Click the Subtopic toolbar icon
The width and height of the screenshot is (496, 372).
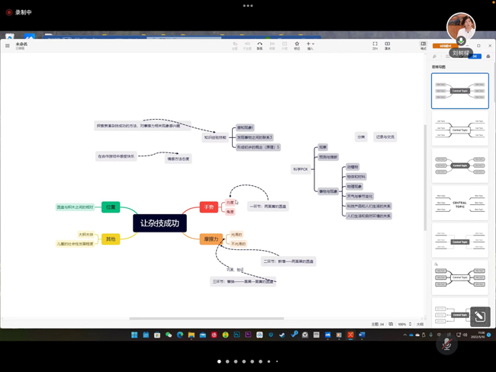tap(247, 46)
